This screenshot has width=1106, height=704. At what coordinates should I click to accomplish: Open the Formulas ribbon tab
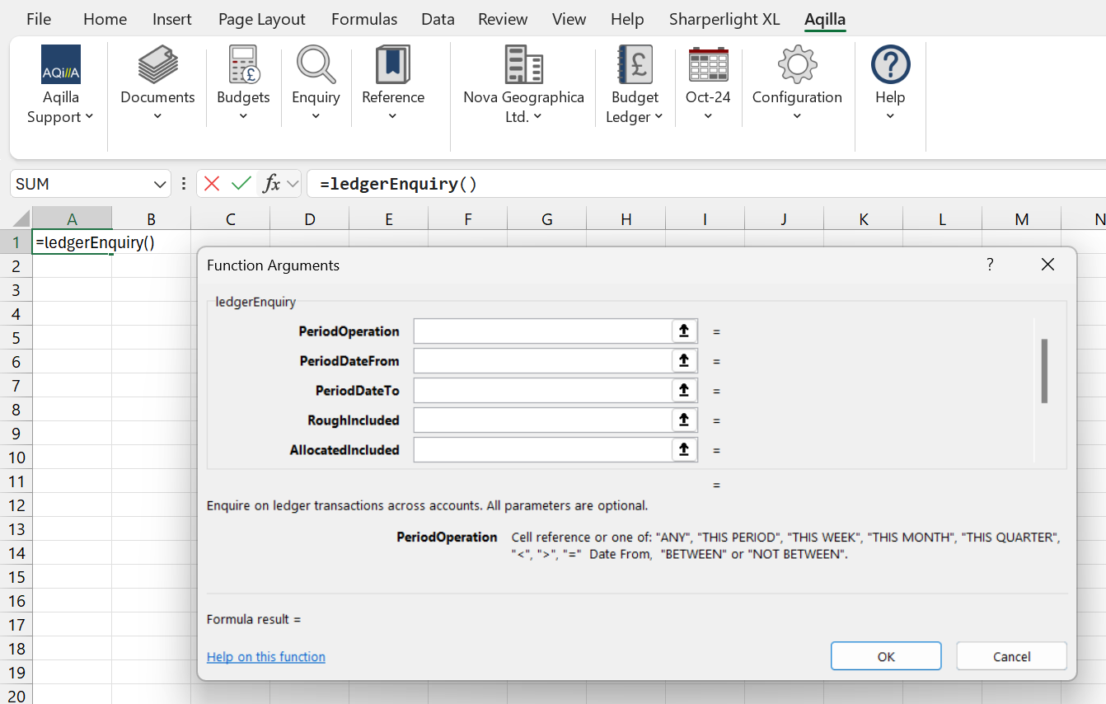click(364, 19)
